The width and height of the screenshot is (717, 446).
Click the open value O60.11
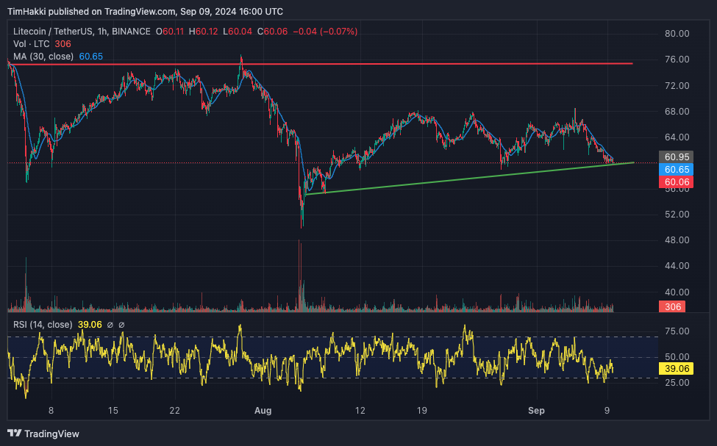(170, 32)
